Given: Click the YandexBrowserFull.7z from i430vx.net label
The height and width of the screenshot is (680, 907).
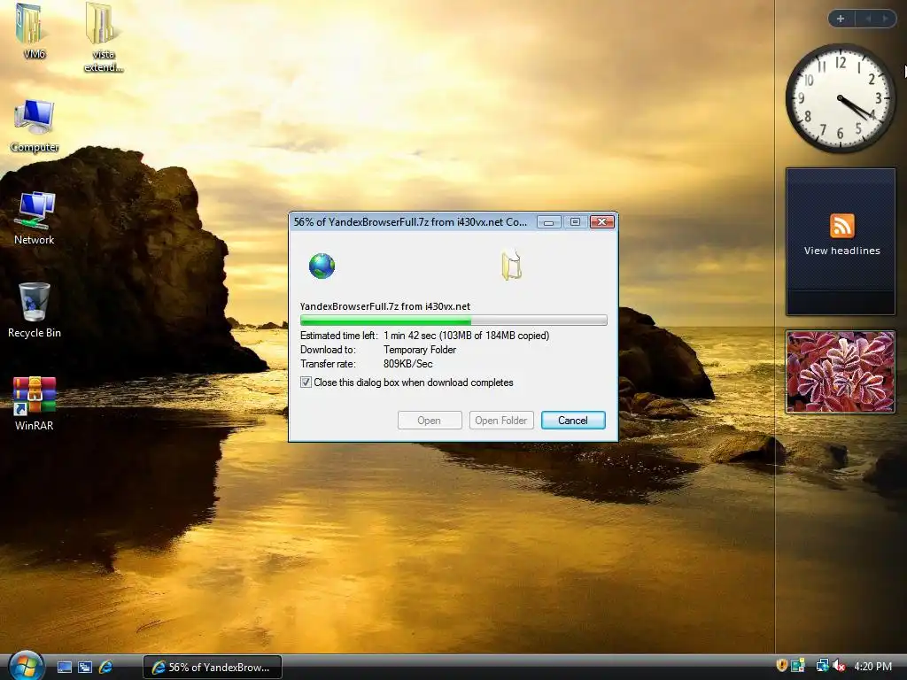Looking at the screenshot, I should pyautogui.click(x=384, y=306).
